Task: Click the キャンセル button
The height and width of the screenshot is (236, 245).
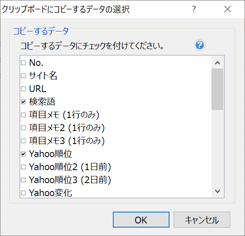Action: tap(202, 220)
